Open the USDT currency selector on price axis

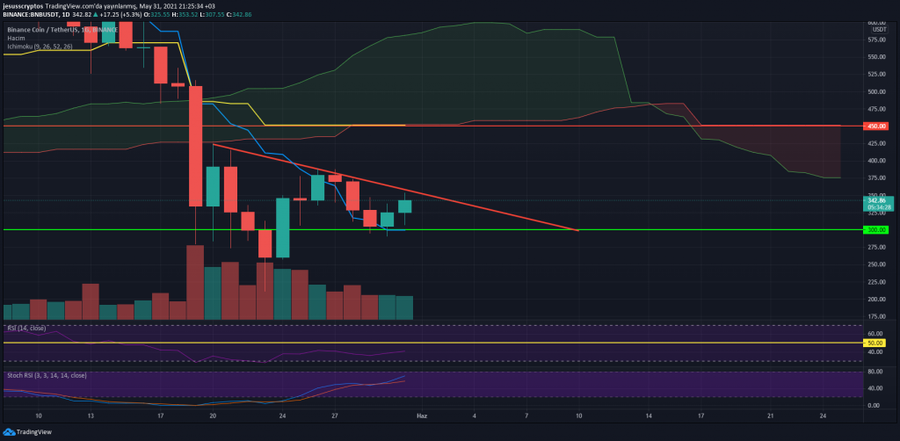click(x=876, y=29)
